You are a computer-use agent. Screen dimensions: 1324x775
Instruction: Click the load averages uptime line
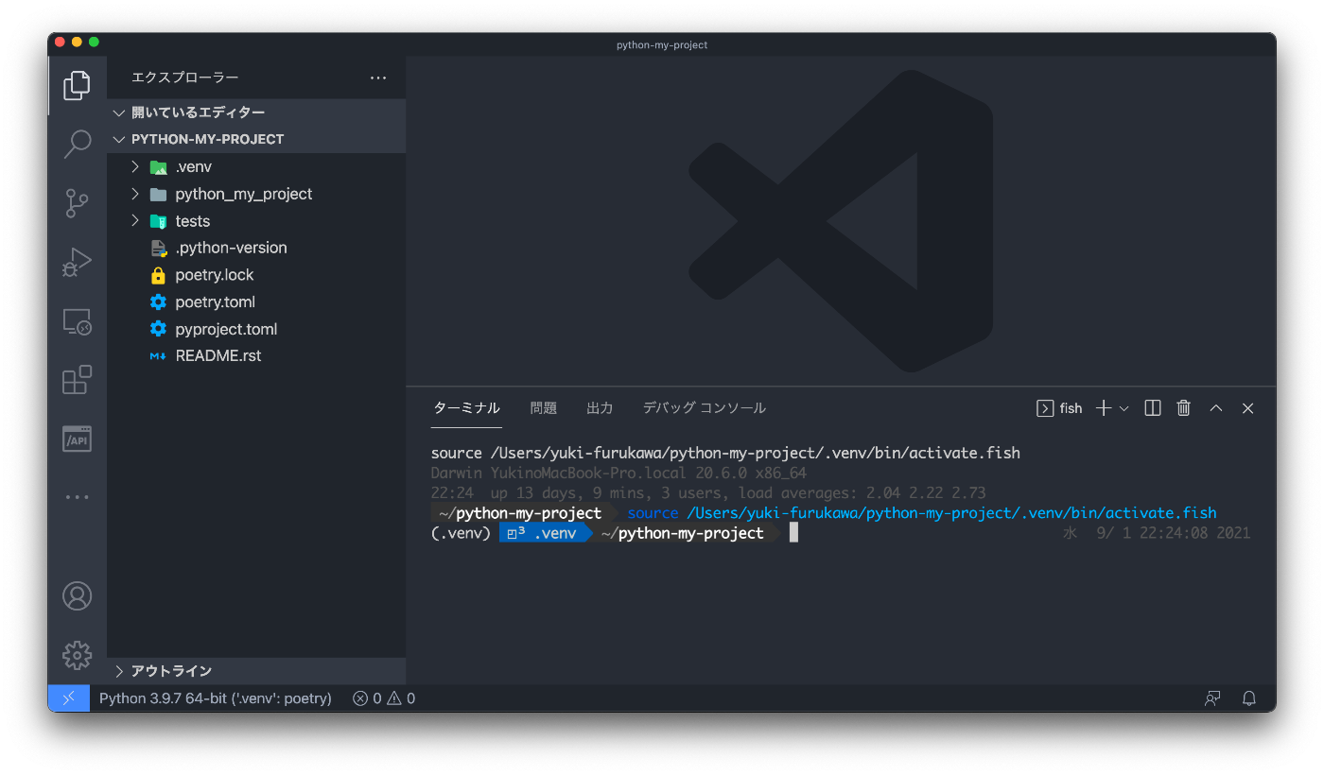[x=708, y=492]
